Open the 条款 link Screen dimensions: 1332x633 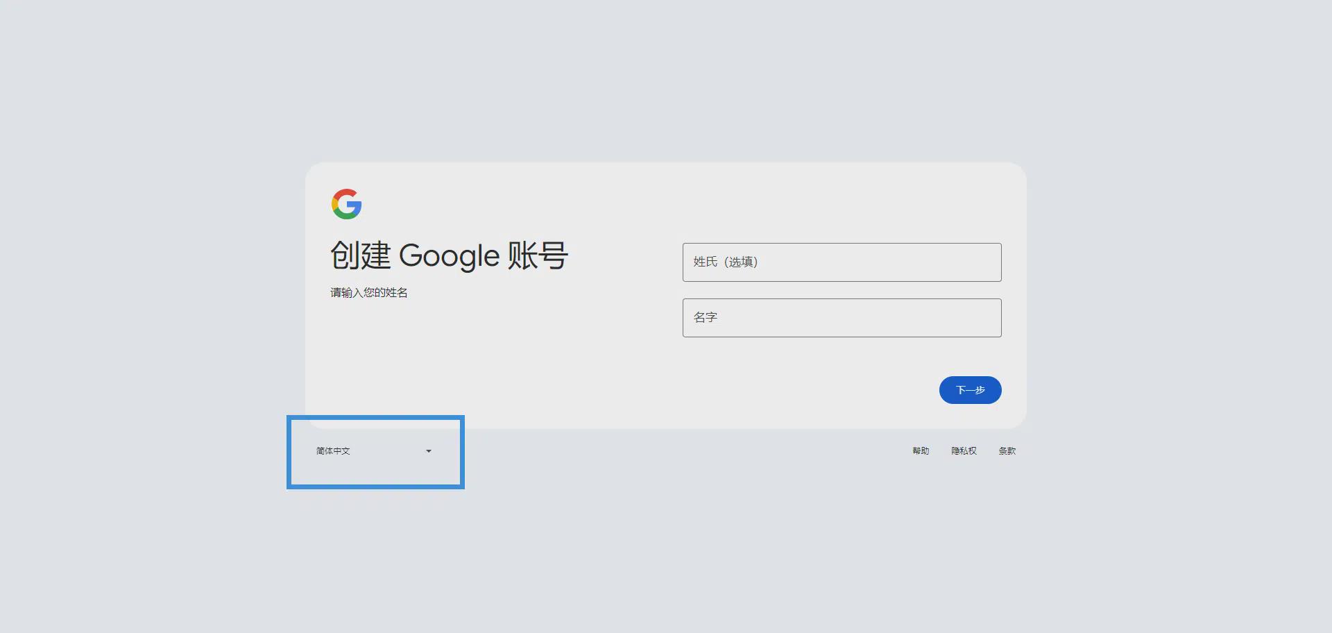pos(1007,451)
